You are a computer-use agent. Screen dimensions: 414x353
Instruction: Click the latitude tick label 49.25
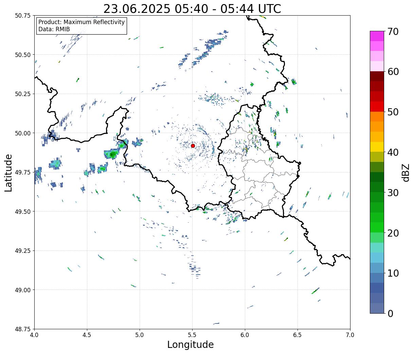[23, 251]
